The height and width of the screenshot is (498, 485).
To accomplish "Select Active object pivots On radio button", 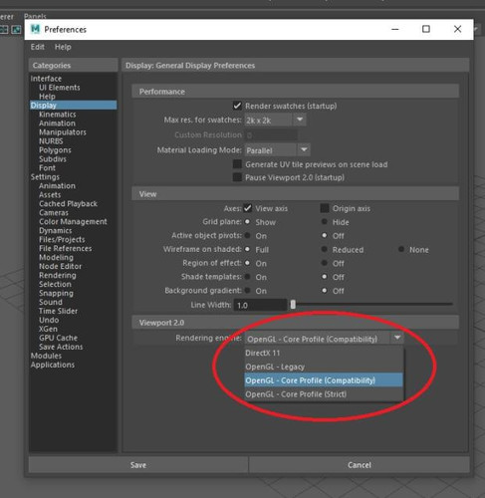I will [x=247, y=235].
